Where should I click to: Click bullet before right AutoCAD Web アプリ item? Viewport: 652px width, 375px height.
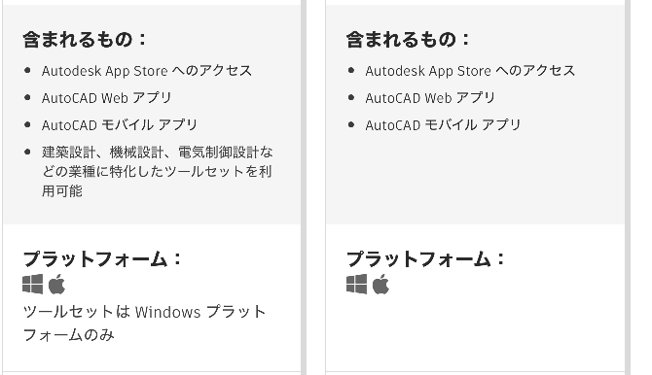[351, 97]
